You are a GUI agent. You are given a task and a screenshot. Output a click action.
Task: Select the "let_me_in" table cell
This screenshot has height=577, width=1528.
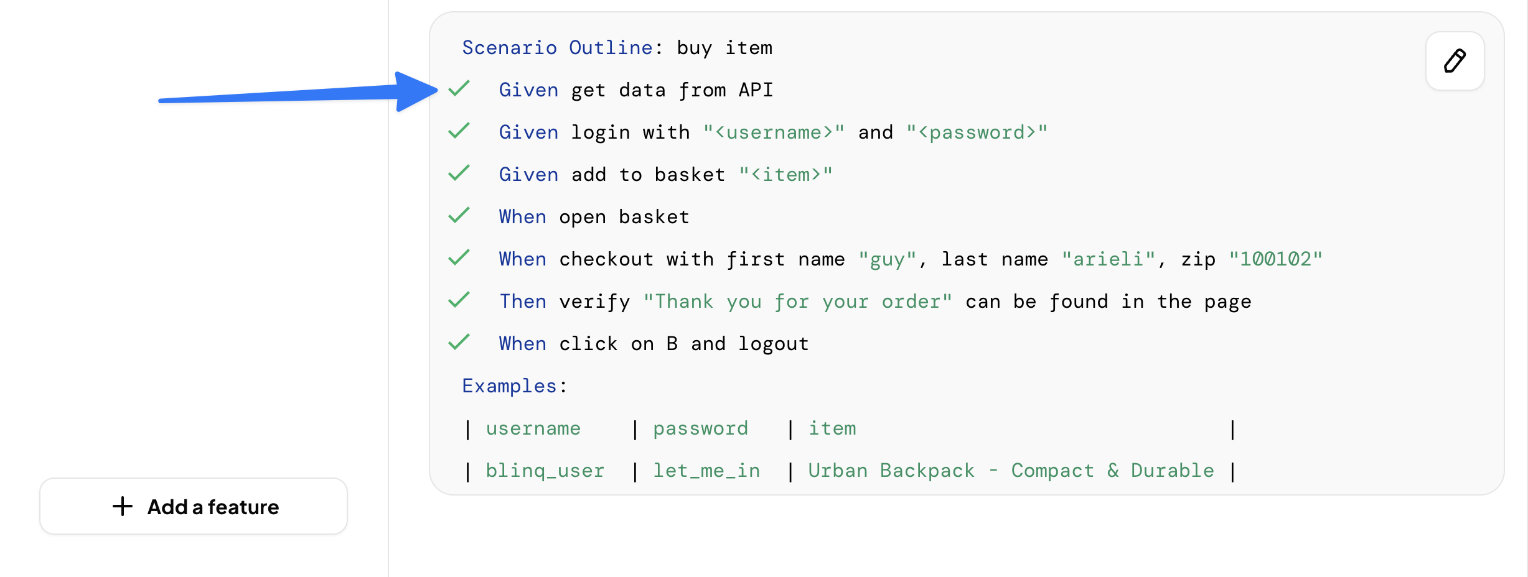(x=706, y=471)
